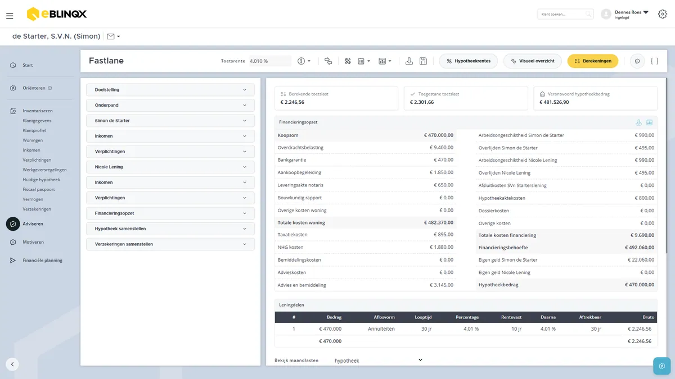Open Inventariseren in the sidebar
675x379 pixels.
(38, 111)
